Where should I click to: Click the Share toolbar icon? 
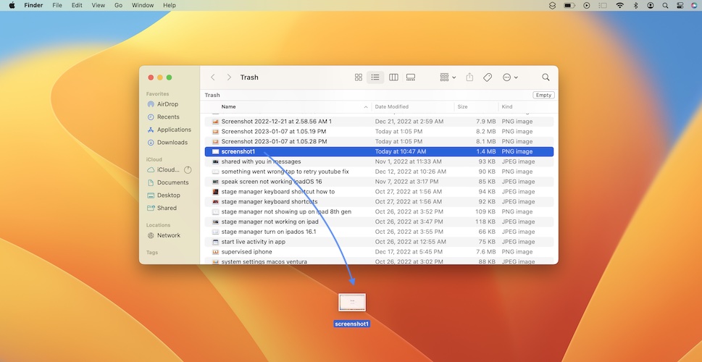[469, 77]
